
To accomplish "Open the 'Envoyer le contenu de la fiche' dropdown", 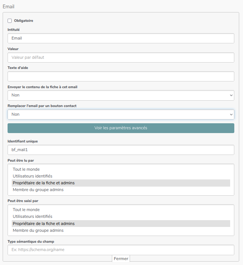I will 121,95.
